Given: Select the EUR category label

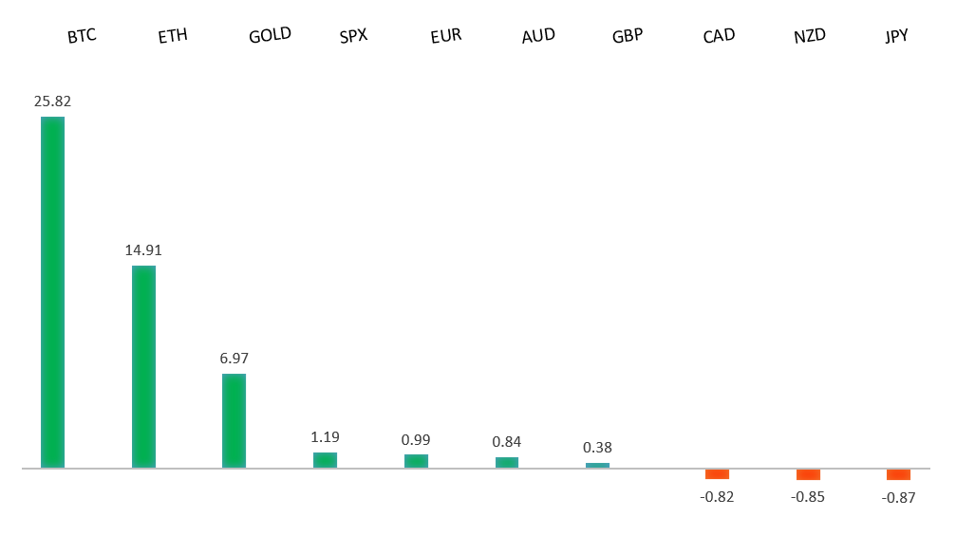Looking at the screenshot, I should 446,37.
